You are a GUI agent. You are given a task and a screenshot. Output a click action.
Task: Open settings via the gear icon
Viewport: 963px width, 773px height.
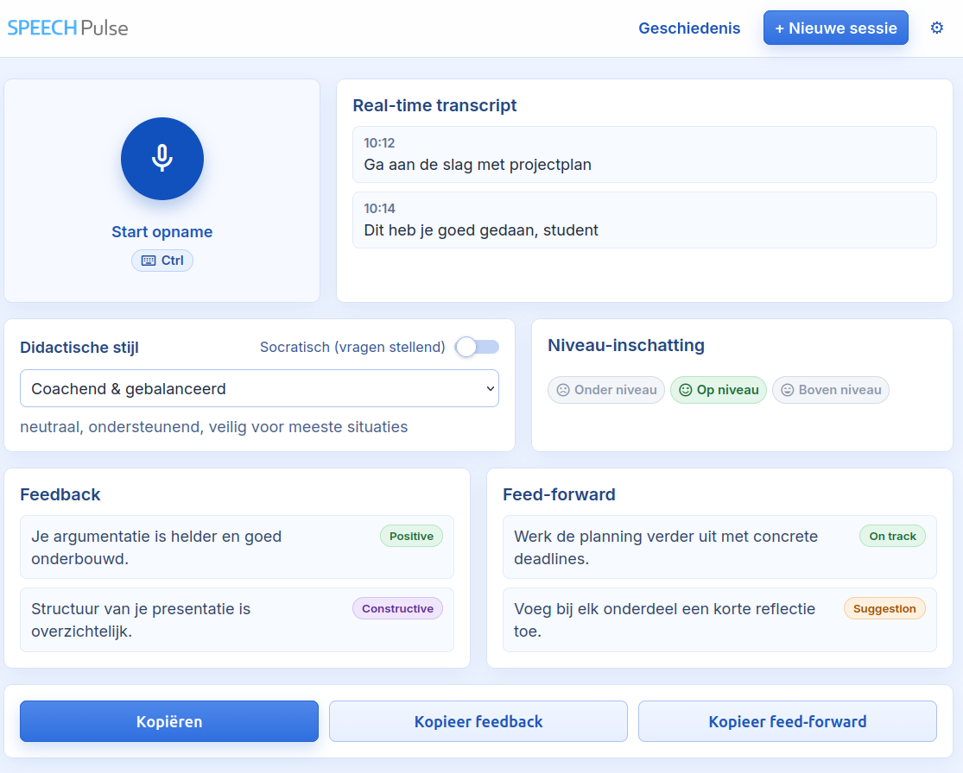(936, 28)
